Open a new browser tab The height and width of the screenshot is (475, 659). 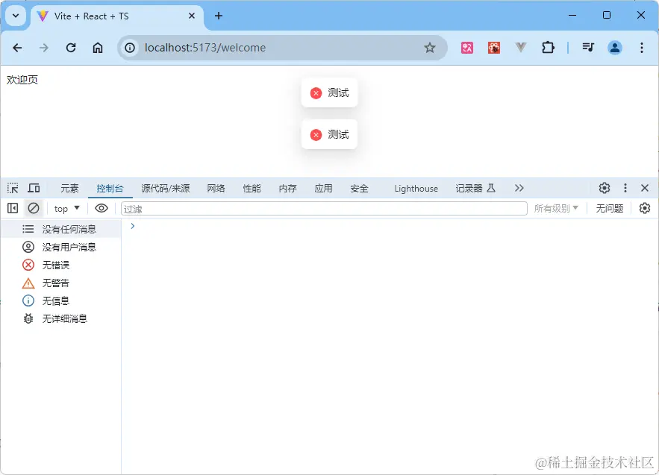[219, 16]
